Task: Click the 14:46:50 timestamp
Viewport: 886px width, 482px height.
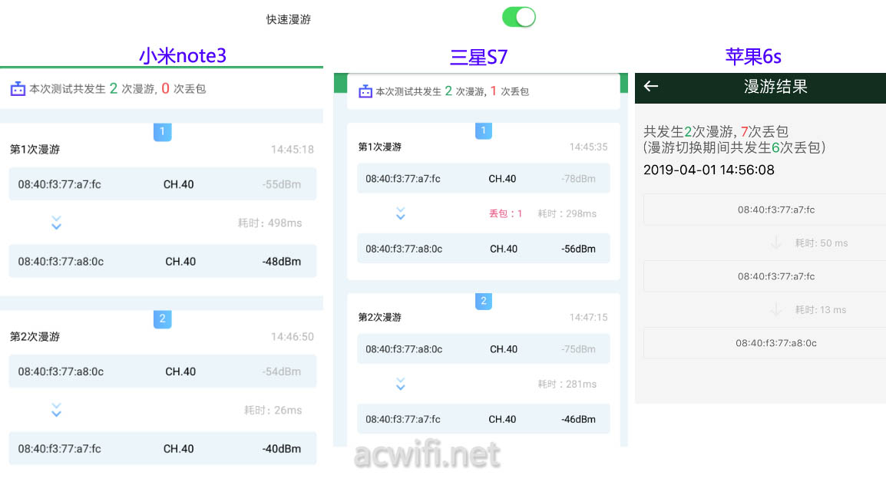Action: (292, 336)
